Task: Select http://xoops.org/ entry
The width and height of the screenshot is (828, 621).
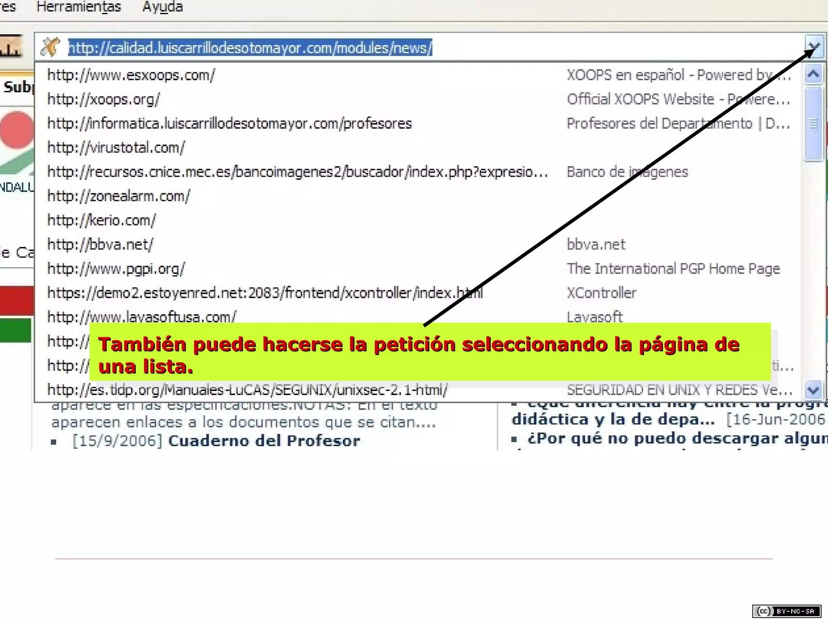Action: pos(103,99)
